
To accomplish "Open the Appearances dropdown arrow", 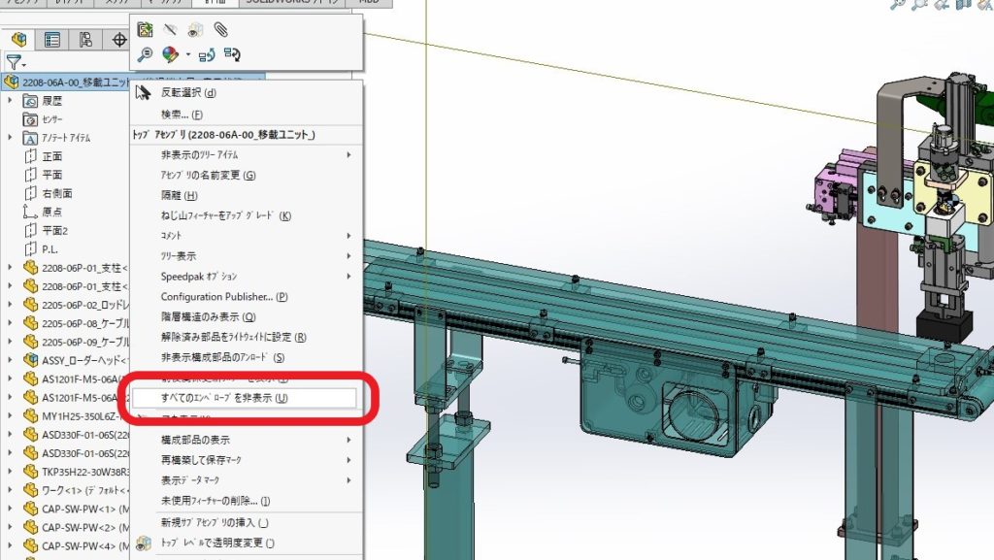I will pyautogui.click(x=187, y=55).
